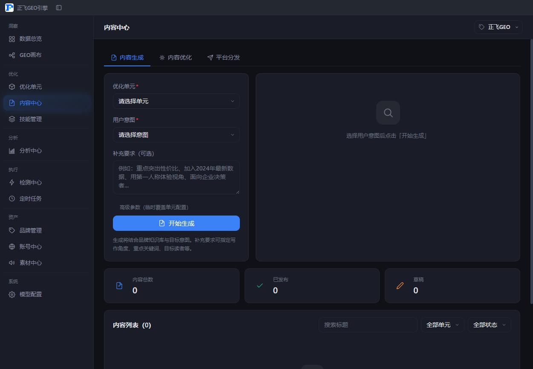Click the vertical page scrollbar
The width and height of the screenshot is (533, 369).
531,171
